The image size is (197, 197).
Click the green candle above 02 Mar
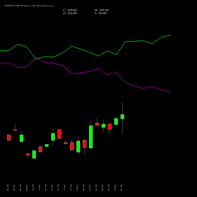123,117
